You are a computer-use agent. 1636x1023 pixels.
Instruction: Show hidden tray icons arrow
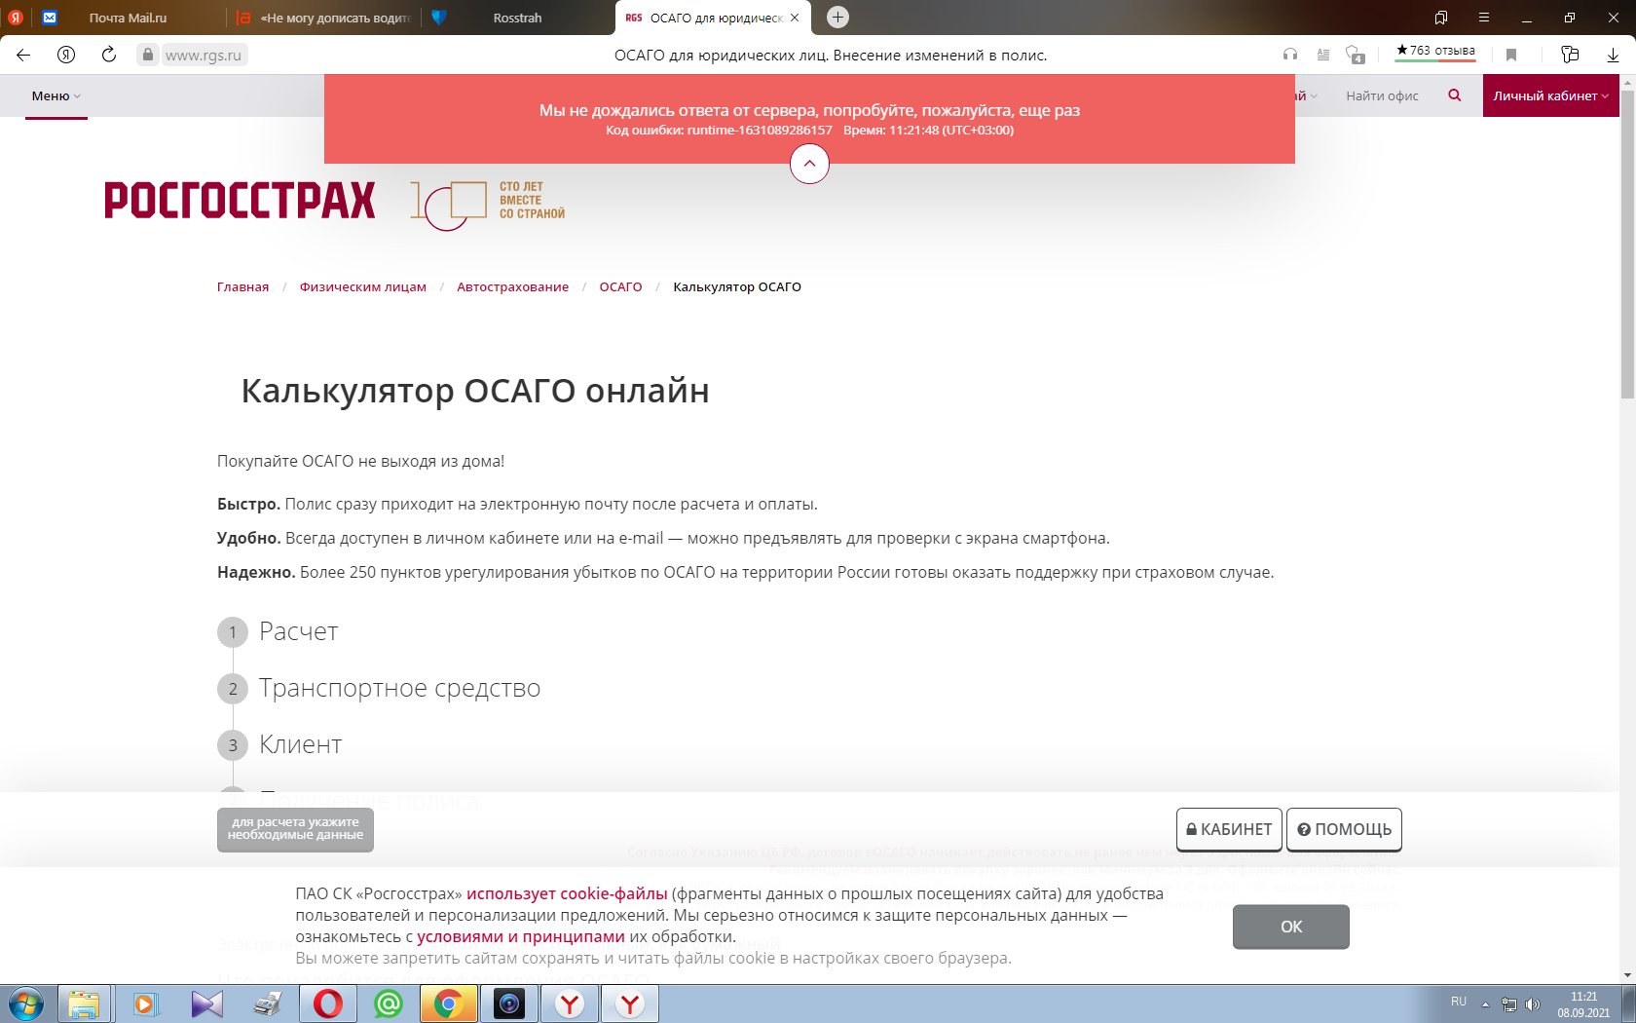(x=1485, y=1004)
